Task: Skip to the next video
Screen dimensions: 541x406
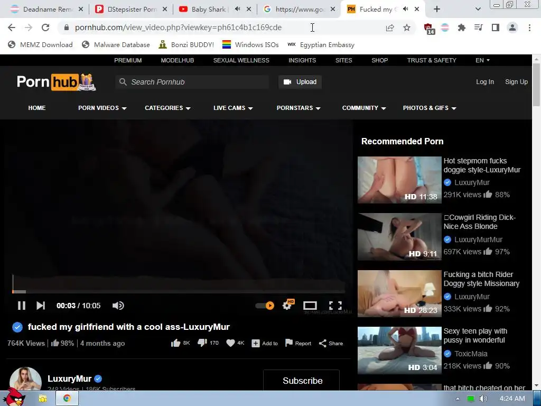Action: pyautogui.click(x=41, y=306)
